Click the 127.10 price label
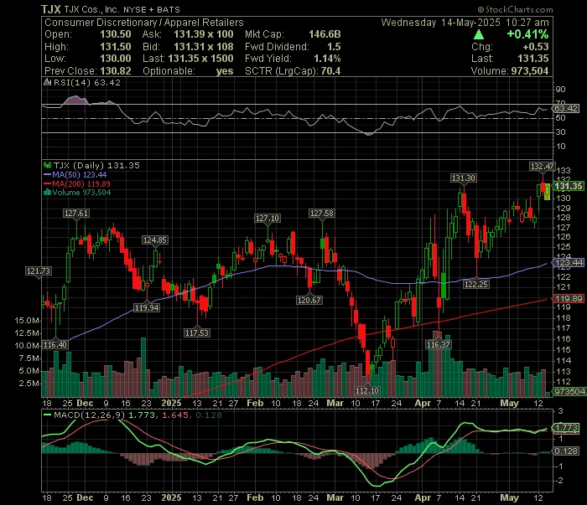587x505 pixels. tap(267, 218)
